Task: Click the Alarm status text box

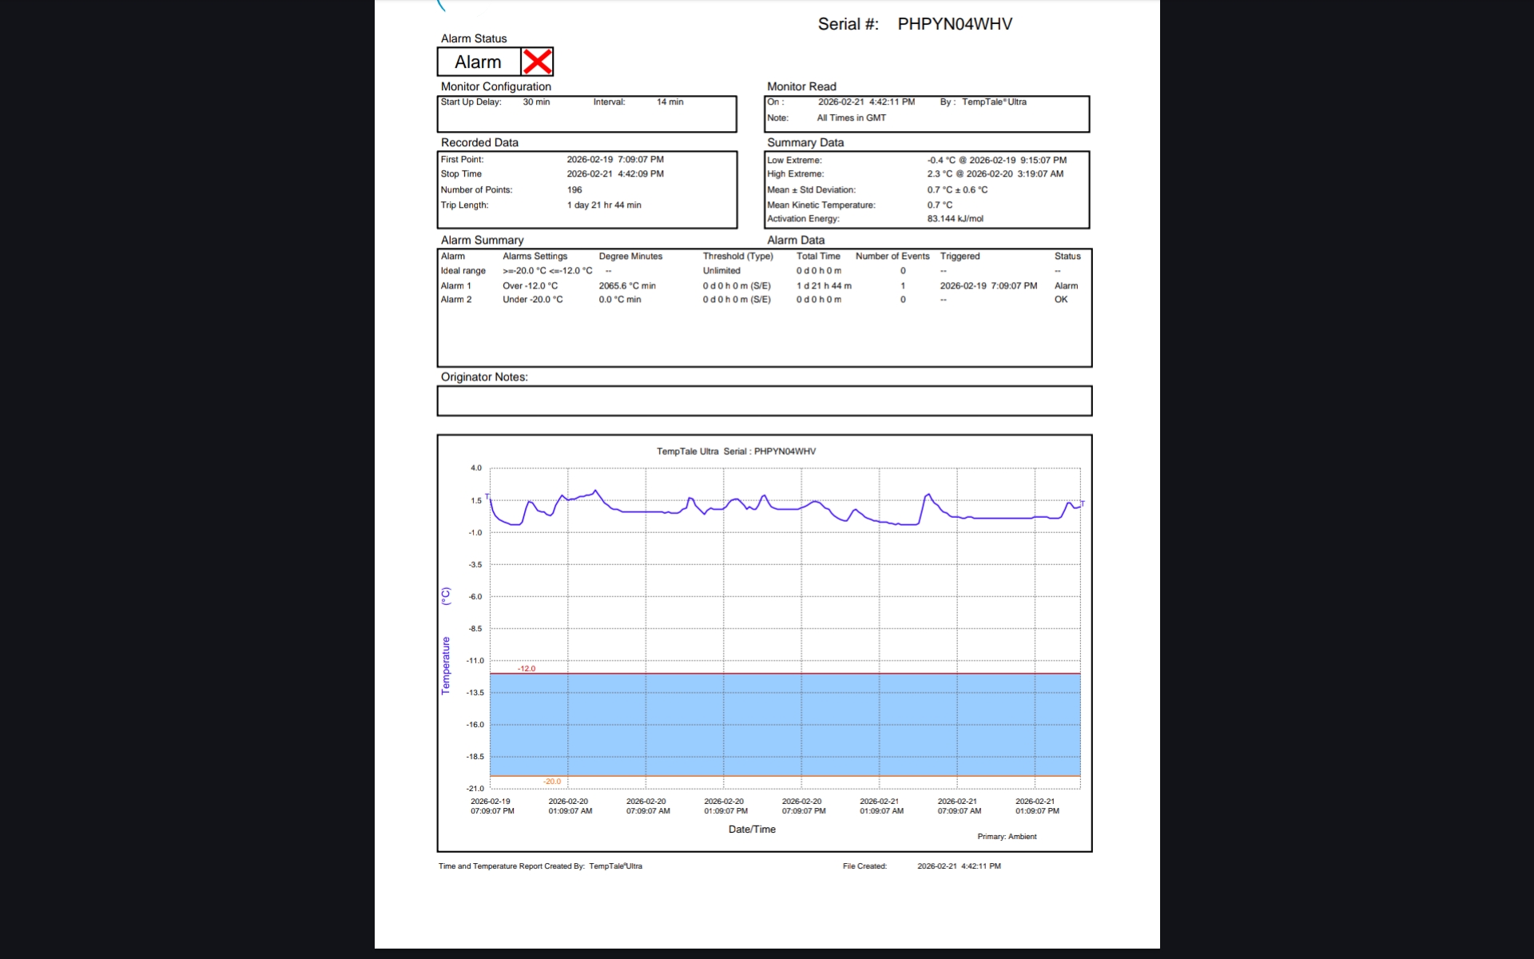Action: 479,62
